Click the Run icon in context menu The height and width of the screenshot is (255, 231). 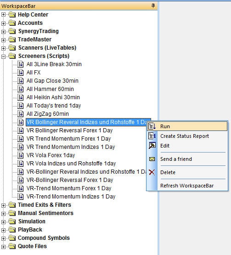(152, 126)
